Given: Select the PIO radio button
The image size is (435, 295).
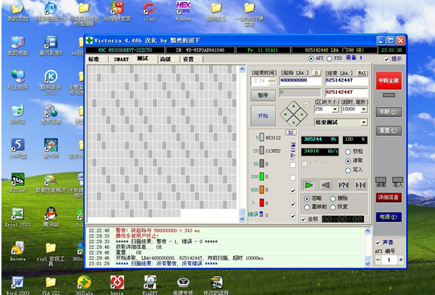Looking at the screenshot, I should 329,59.
